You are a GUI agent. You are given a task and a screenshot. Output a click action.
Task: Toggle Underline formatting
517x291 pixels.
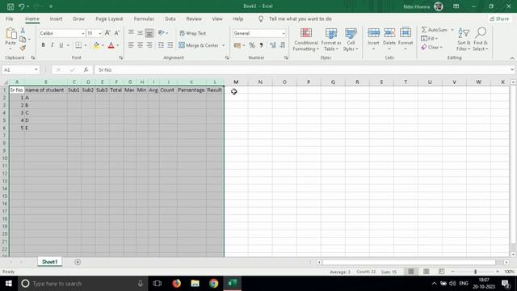61,45
